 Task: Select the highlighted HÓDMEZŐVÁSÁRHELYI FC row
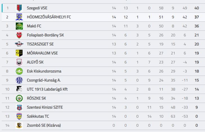[103, 17]
